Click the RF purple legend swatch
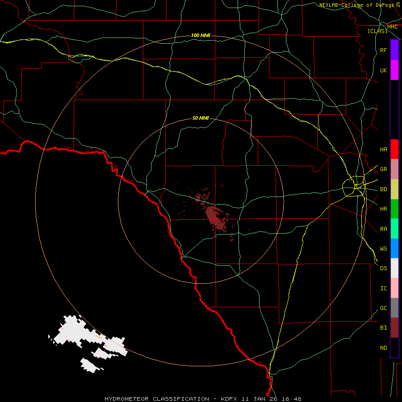 (394, 50)
